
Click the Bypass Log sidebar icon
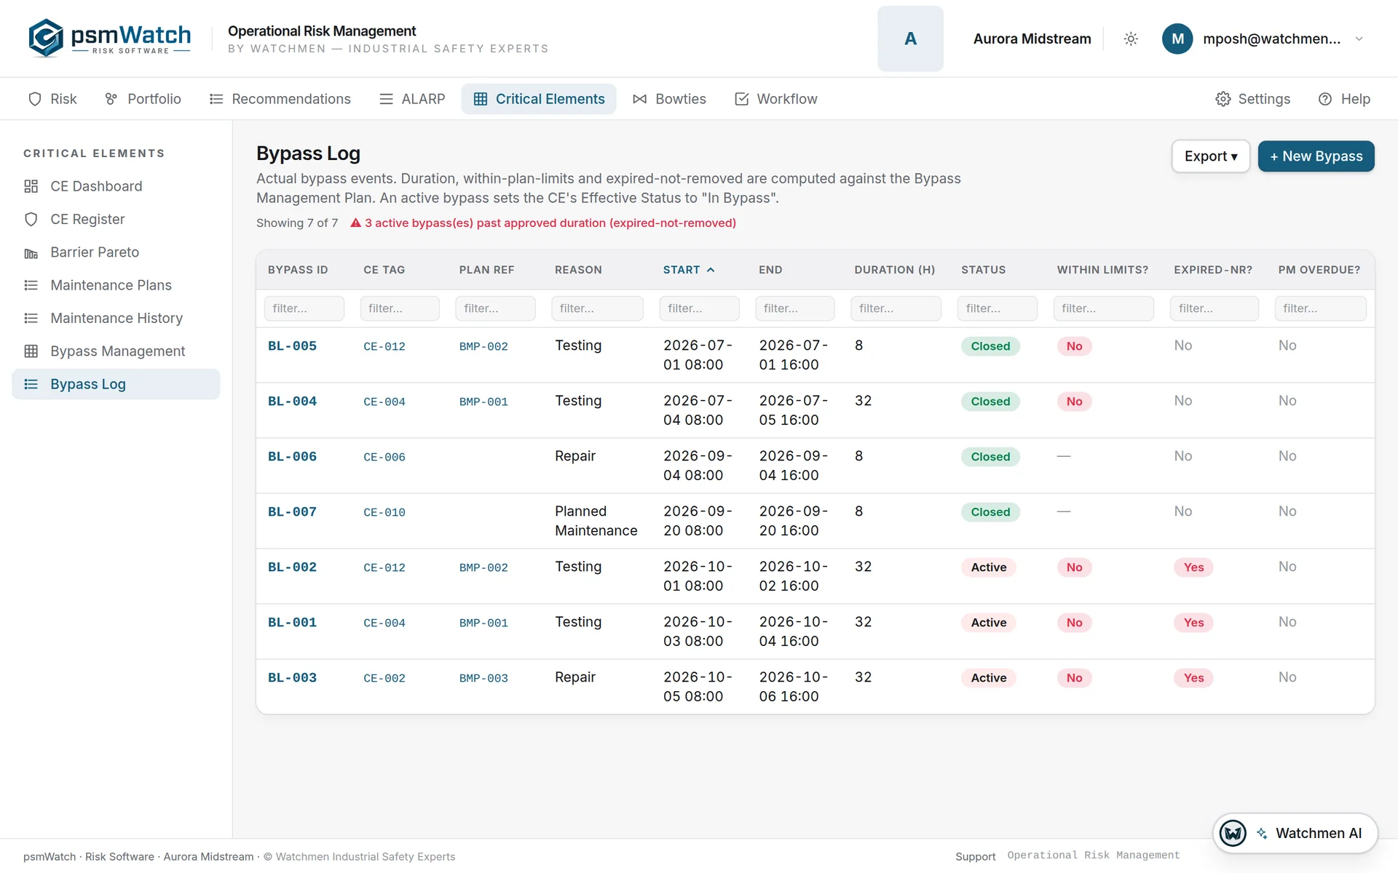pos(31,384)
